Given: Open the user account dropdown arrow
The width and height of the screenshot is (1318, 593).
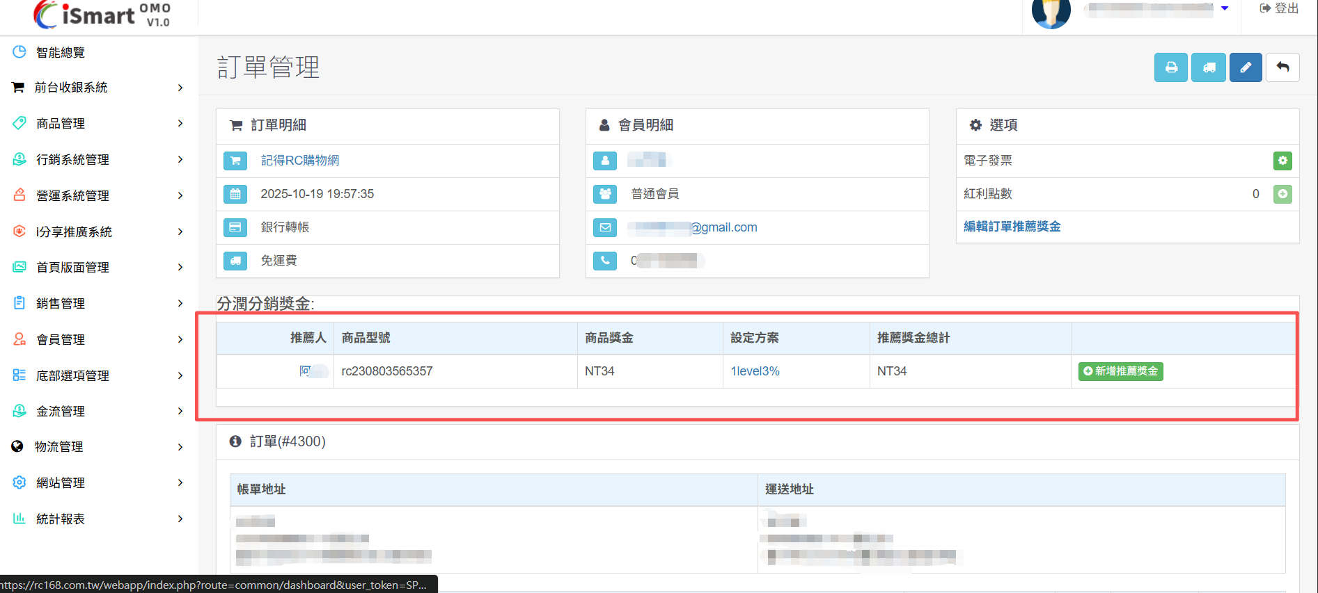Looking at the screenshot, I should [1225, 8].
